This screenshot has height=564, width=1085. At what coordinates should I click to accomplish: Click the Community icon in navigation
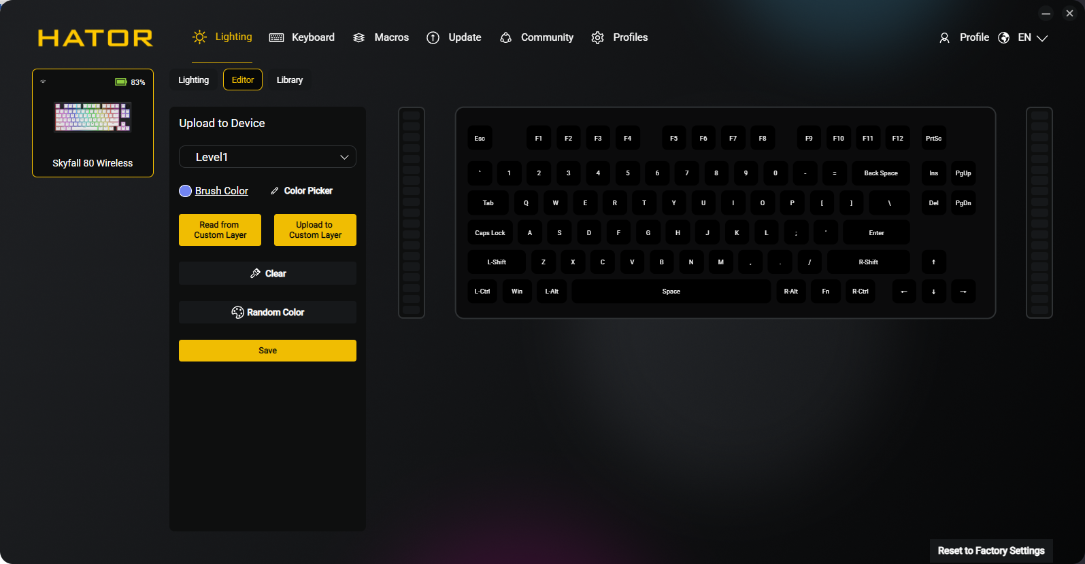click(x=505, y=38)
